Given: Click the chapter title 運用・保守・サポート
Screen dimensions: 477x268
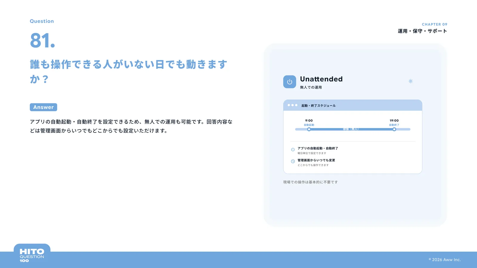Looking at the screenshot, I should pyautogui.click(x=422, y=31).
